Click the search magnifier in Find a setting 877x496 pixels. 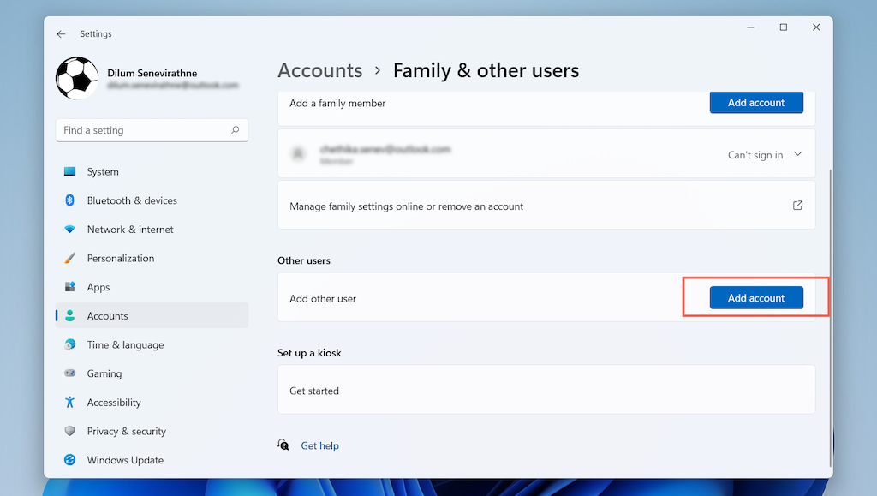click(x=235, y=130)
